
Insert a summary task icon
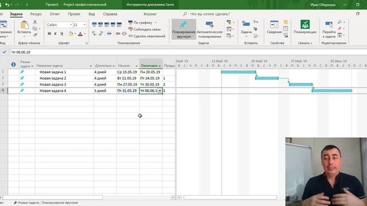pos(256,22)
